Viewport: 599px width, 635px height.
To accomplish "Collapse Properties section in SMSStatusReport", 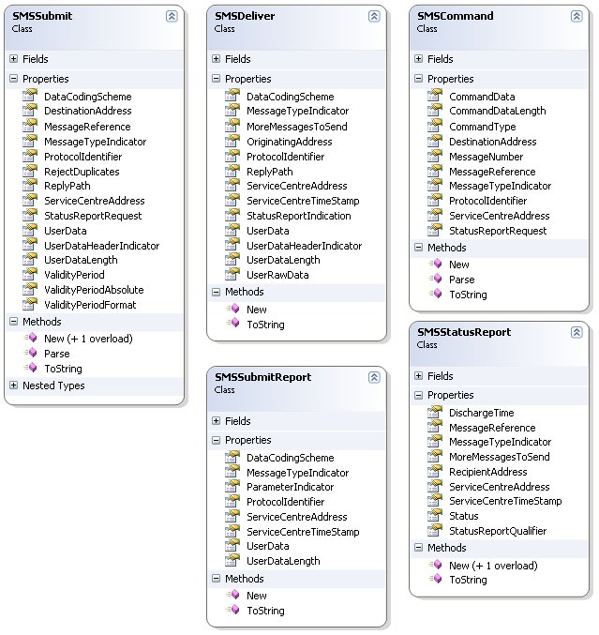I will (x=418, y=395).
